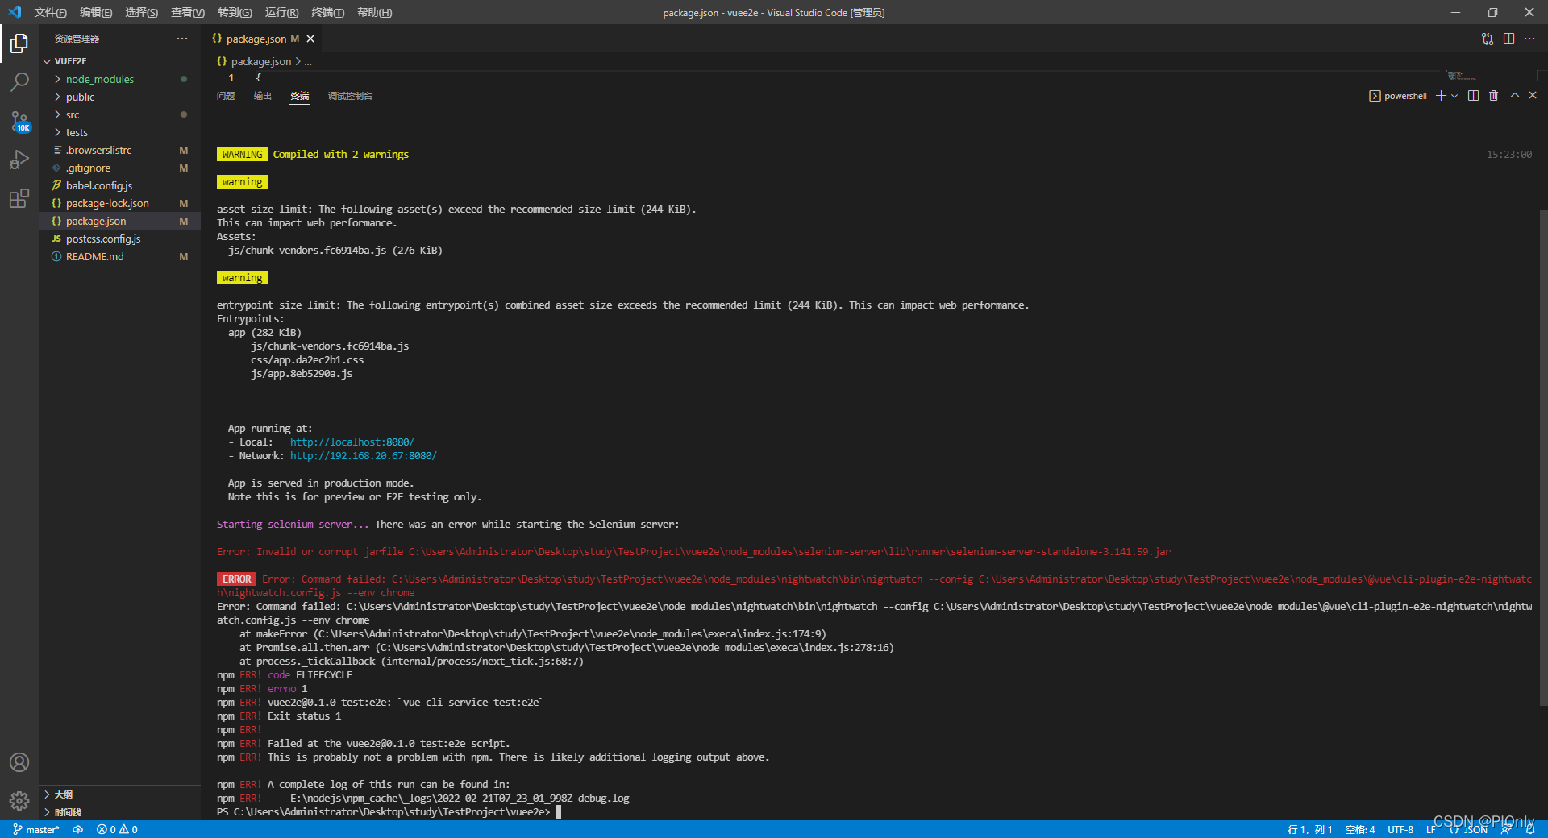Open the 编辑(E) menu
Viewport: 1548px width, 838px height.
tap(96, 12)
